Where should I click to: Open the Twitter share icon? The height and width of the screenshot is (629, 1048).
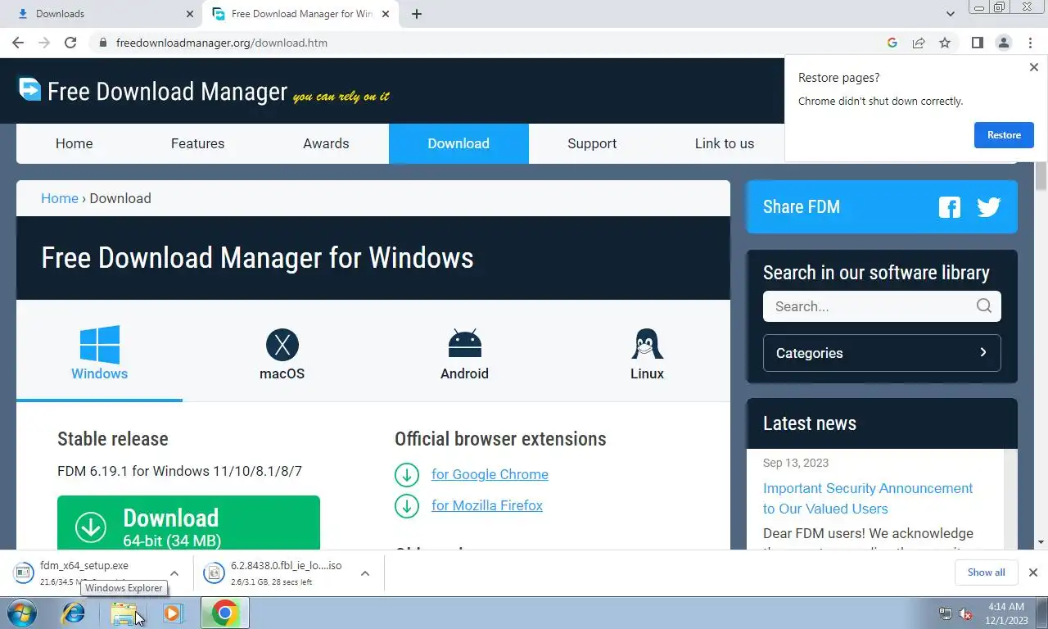click(x=989, y=207)
